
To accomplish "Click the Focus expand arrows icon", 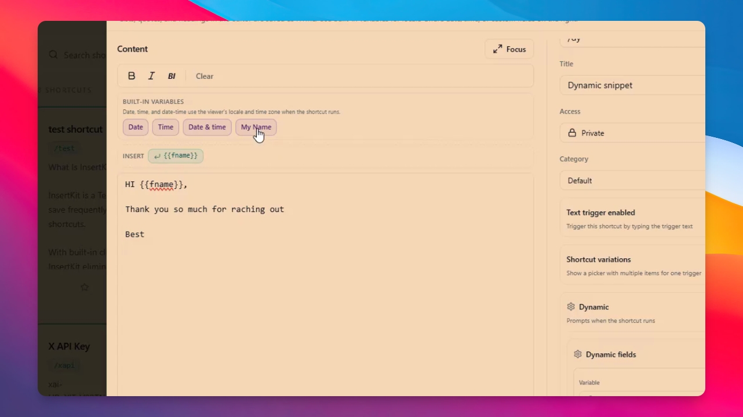I will (498, 49).
